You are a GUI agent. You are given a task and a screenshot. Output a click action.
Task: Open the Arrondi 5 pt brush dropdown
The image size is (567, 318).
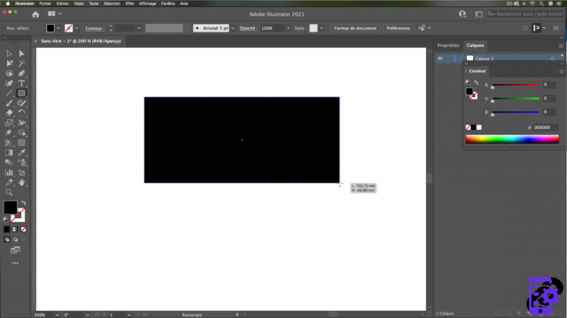233,28
